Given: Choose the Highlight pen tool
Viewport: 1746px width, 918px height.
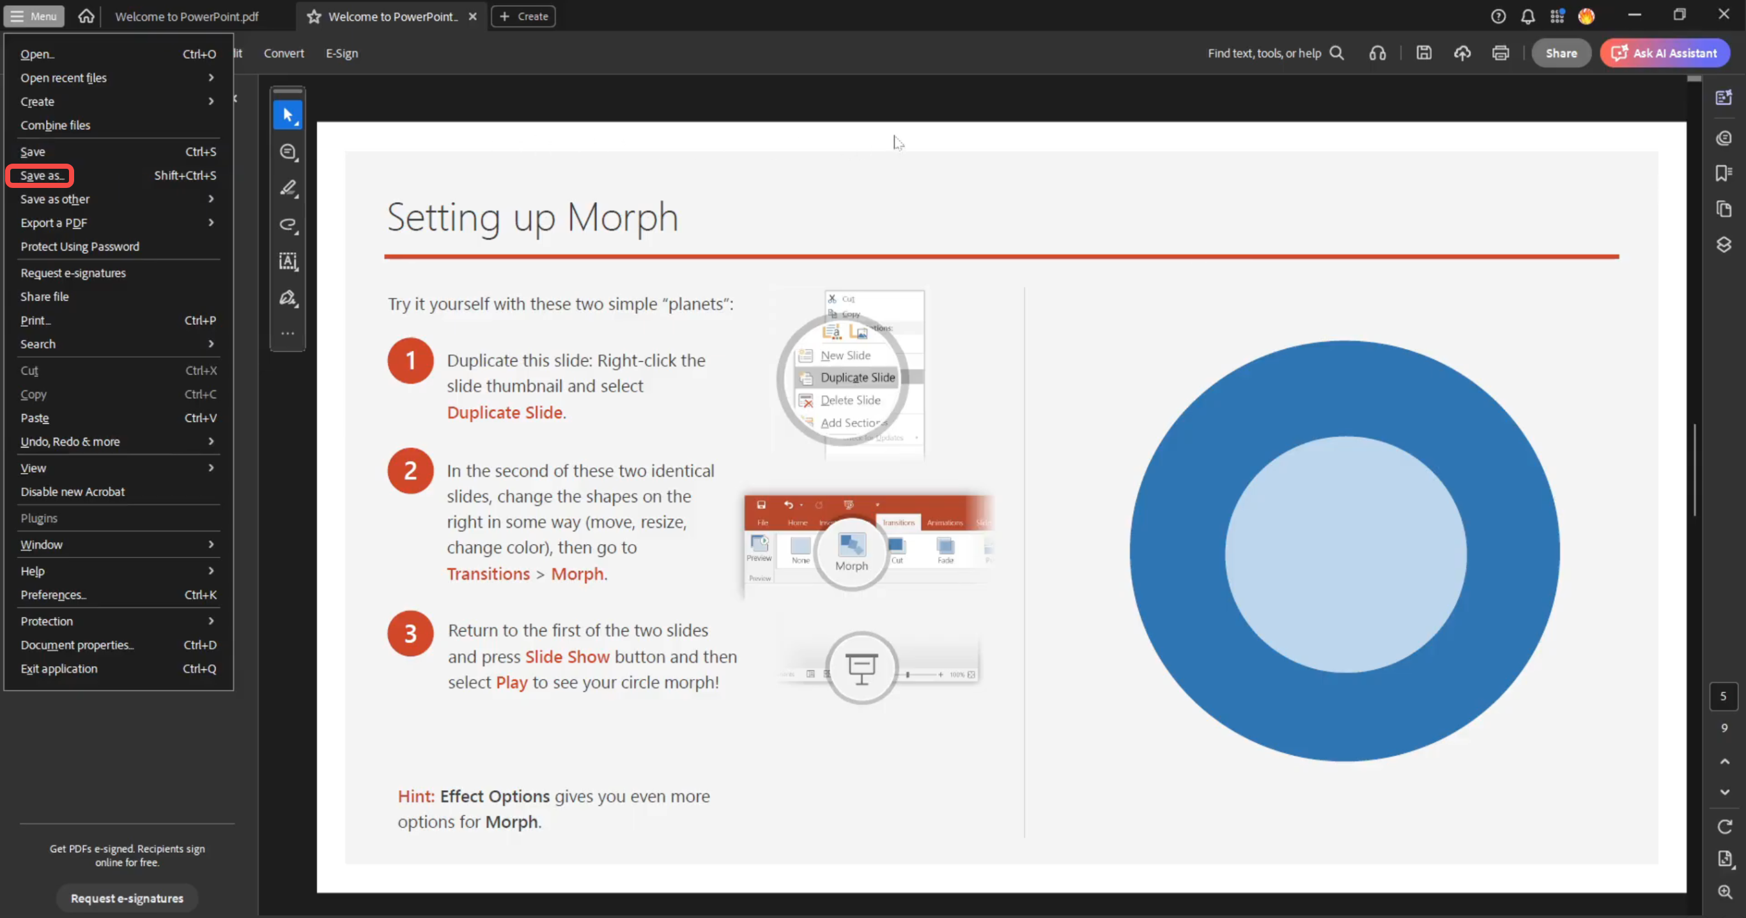Looking at the screenshot, I should pos(288,188).
